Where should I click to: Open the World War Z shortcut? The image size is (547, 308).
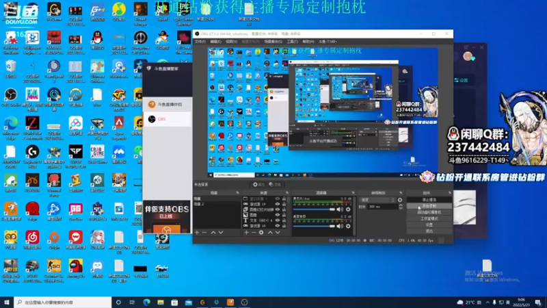point(32,128)
